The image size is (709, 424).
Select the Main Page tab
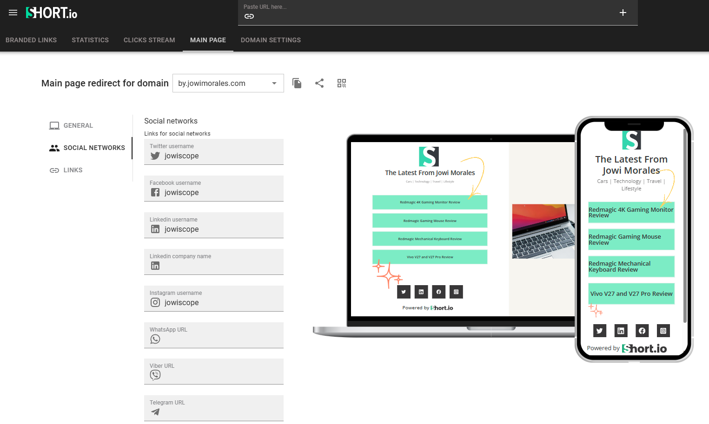coord(208,40)
